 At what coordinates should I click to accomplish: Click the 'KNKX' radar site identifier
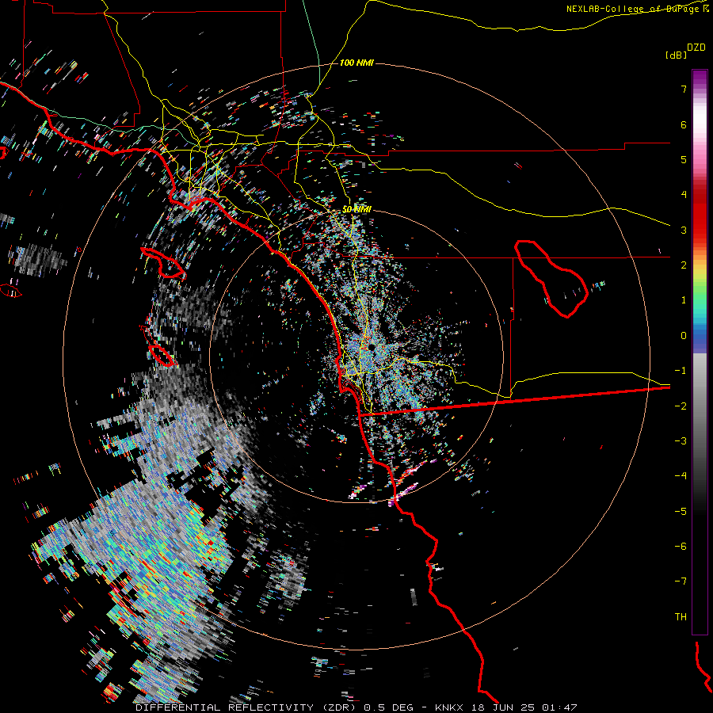pyautogui.click(x=448, y=707)
